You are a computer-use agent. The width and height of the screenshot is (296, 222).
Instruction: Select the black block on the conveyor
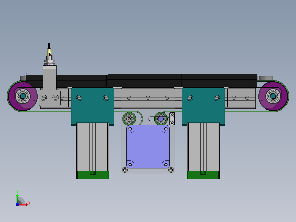point(142,81)
